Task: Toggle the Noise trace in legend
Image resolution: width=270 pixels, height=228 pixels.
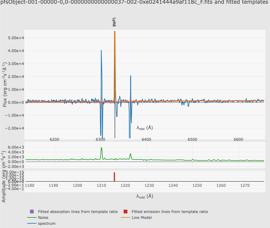Action: (44, 217)
